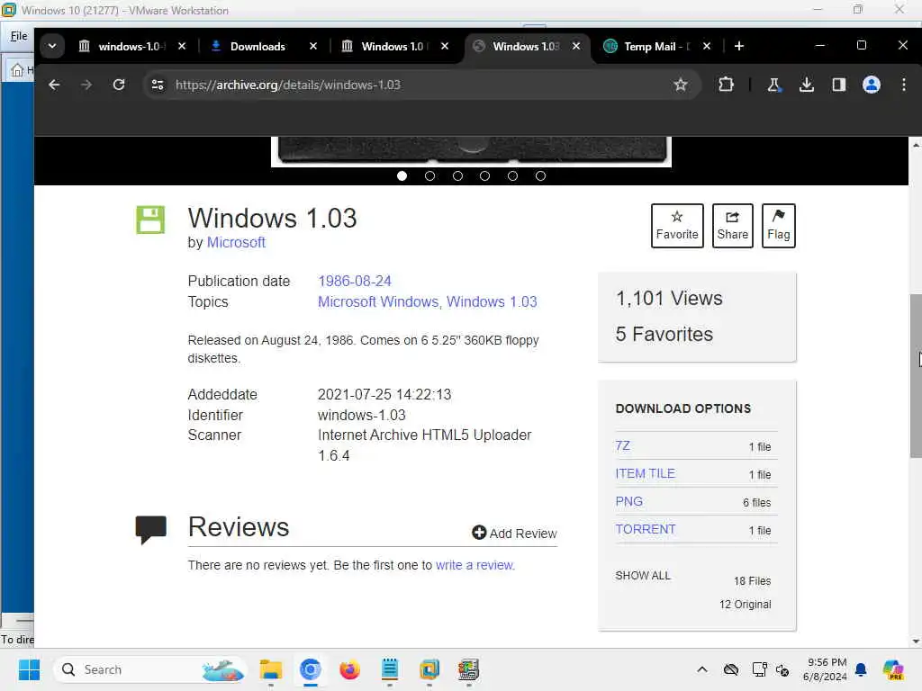Click the Share button
The image size is (922, 691).
(733, 226)
